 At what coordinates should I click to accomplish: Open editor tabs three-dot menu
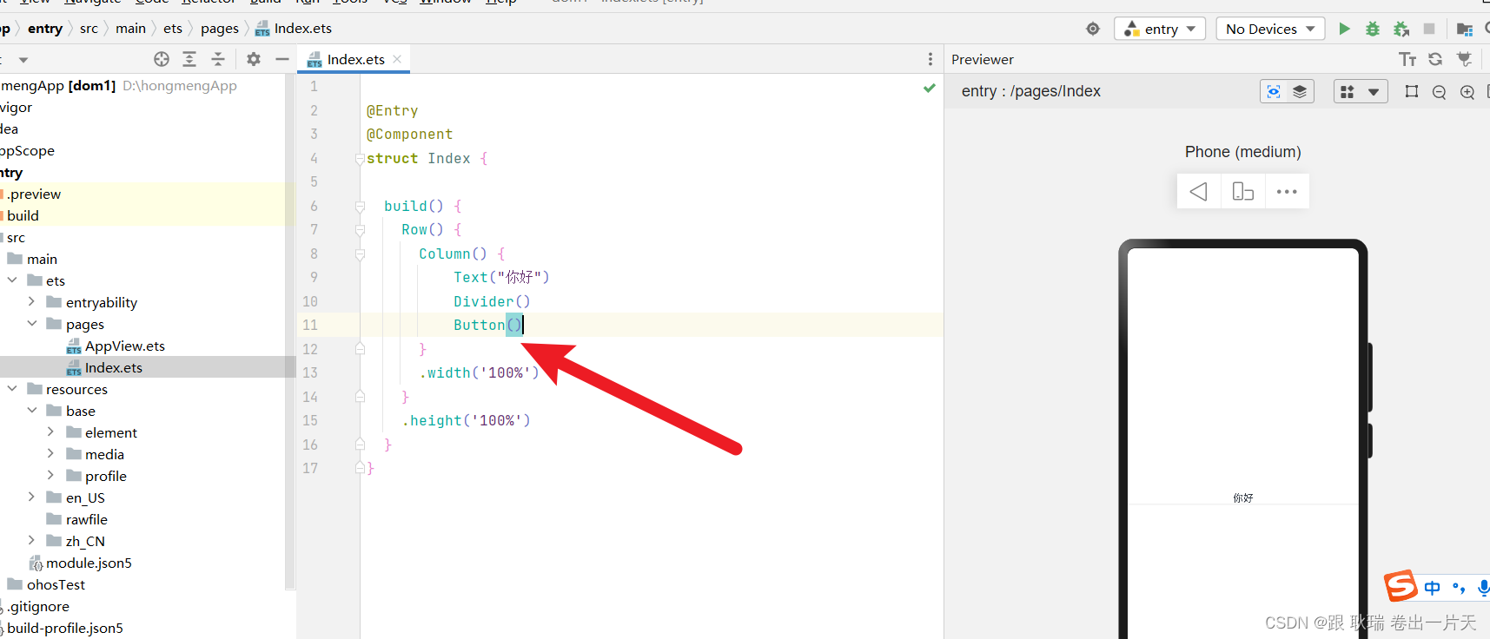pyautogui.click(x=930, y=59)
